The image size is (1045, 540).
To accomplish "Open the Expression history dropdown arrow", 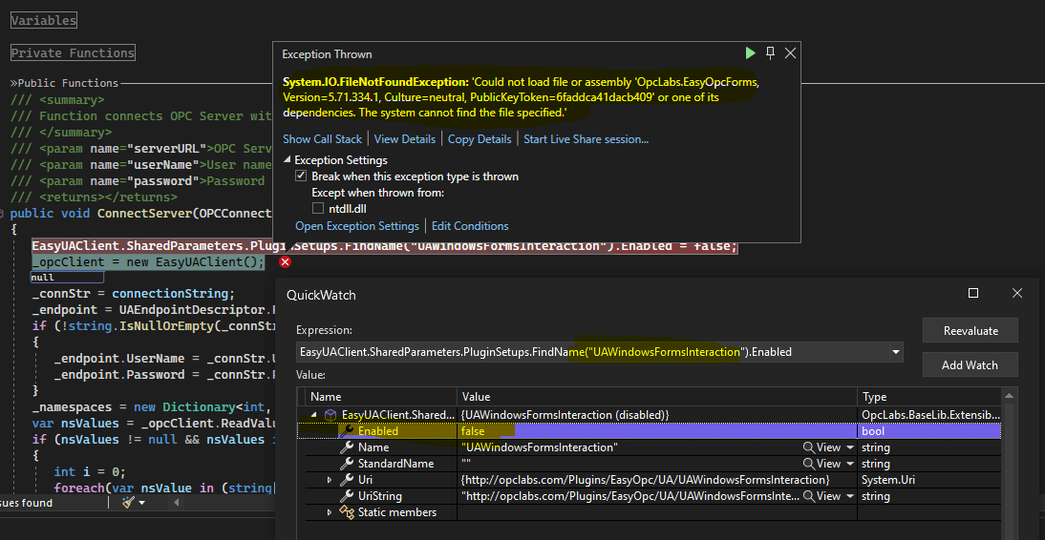I will [895, 352].
